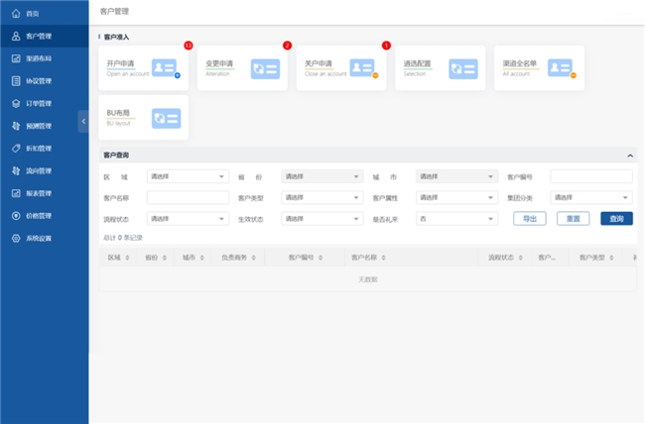Image resolution: width=645 pixels, height=424 pixels.
Task: Open the 生效状态 dropdown
Action: pyautogui.click(x=322, y=219)
